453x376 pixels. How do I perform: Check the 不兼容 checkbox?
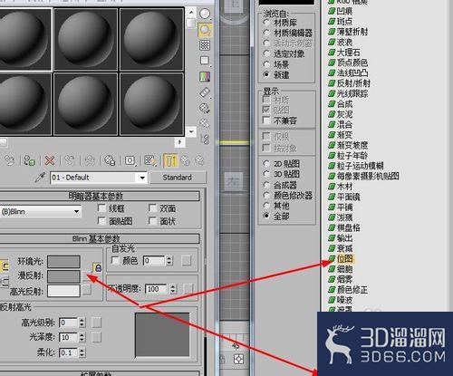click(x=266, y=121)
